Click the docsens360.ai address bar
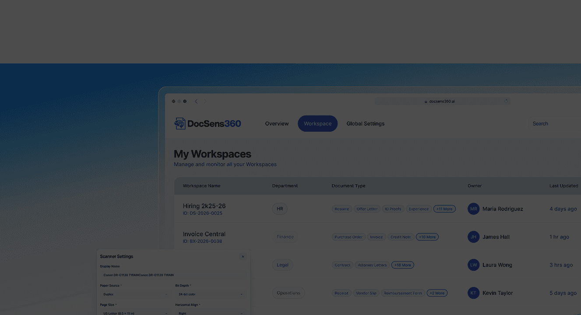 click(442, 101)
